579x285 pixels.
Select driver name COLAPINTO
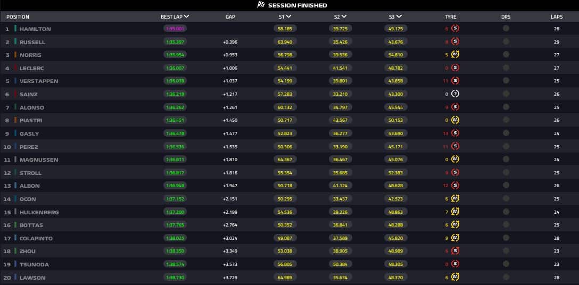coord(36,239)
